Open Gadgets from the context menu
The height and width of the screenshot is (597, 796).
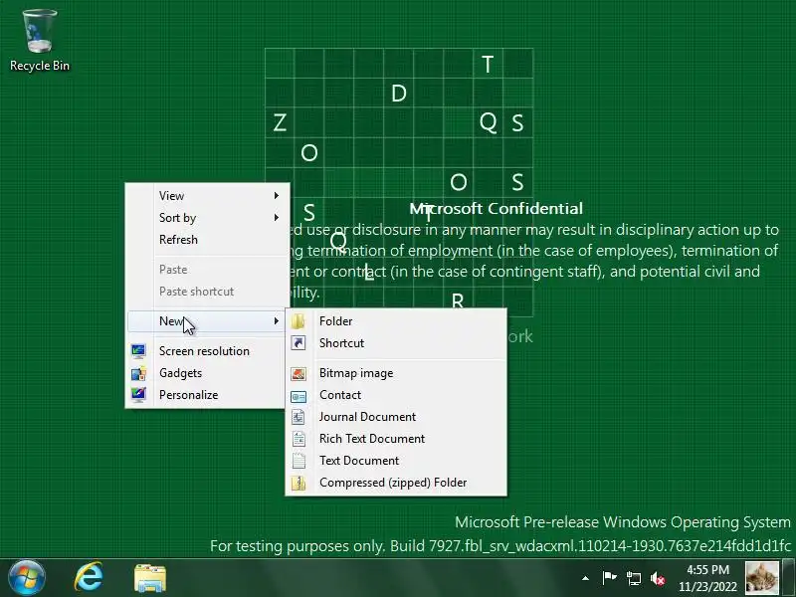point(207,372)
